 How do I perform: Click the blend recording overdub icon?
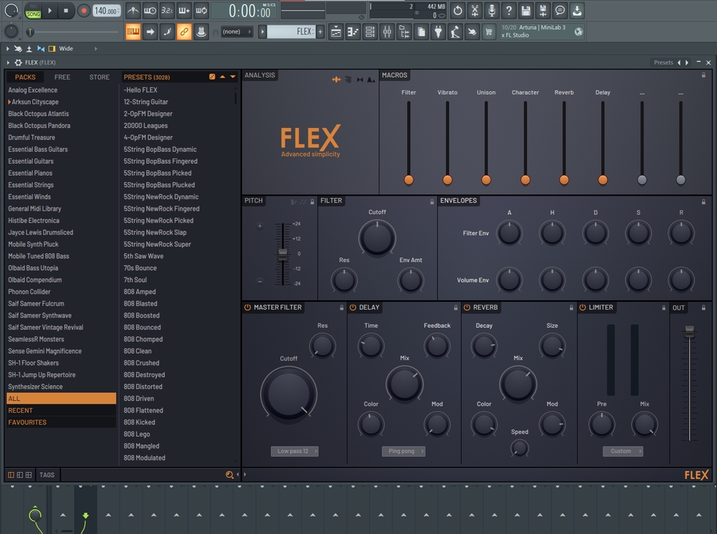184,10
